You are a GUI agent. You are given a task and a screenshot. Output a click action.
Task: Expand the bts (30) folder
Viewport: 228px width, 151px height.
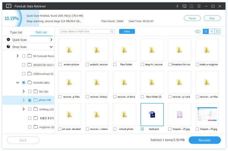pyautogui.click(x=23, y=91)
